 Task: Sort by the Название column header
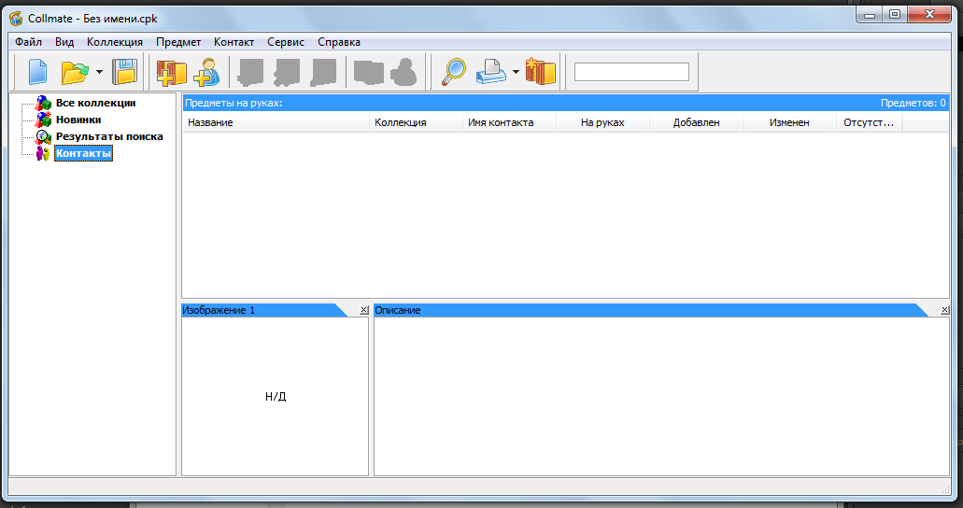click(276, 122)
